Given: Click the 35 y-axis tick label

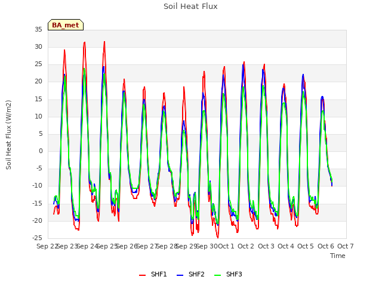Looking at the screenshot, I should tap(38, 29).
